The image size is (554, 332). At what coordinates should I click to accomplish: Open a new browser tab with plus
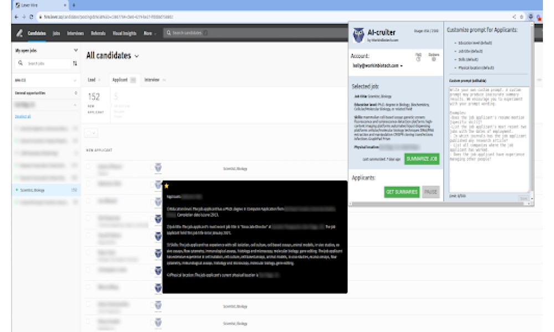pos(74,6)
